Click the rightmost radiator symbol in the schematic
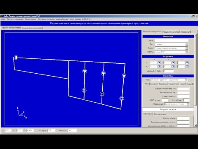The width and height of the screenshot is (198, 149). (x=122, y=99)
